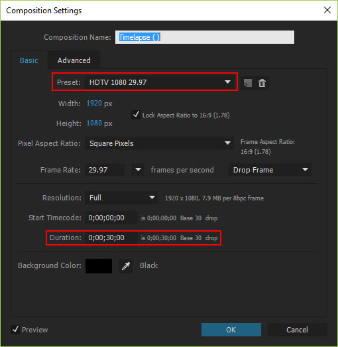Click the save preset icon
Viewport: 338px width, 347px height.
(248, 83)
